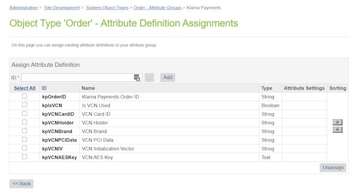Toggle the kpVCNBrand checkbox
Screen dimensions: 356x194
25,131
